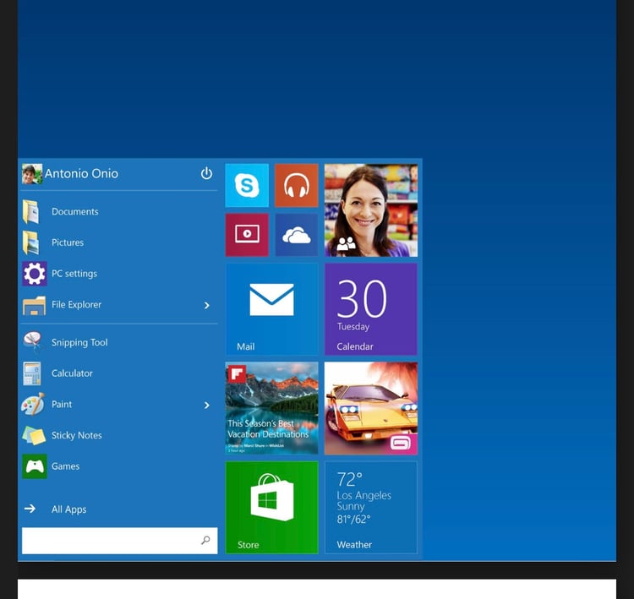Click the Tuesday label on Calendar tile
The width and height of the screenshot is (634, 599).
[353, 327]
